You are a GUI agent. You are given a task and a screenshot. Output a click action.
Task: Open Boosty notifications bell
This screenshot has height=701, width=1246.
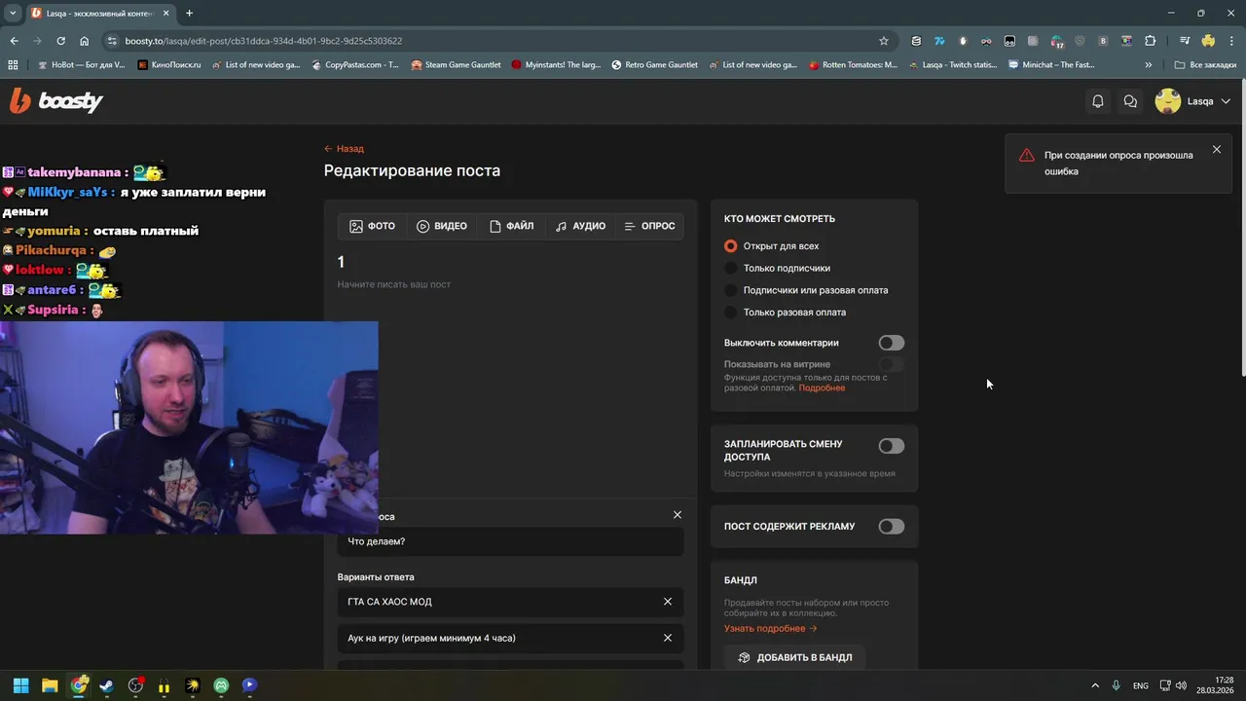pyautogui.click(x=1098, y=101)
